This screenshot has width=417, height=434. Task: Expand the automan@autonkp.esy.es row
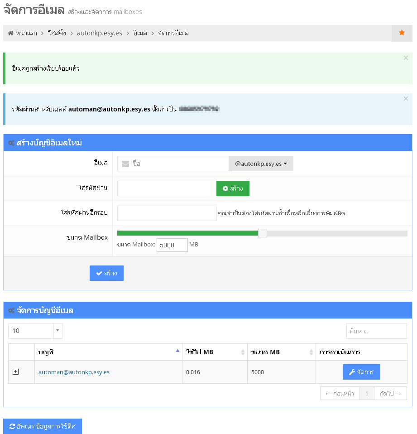[15, 372]
